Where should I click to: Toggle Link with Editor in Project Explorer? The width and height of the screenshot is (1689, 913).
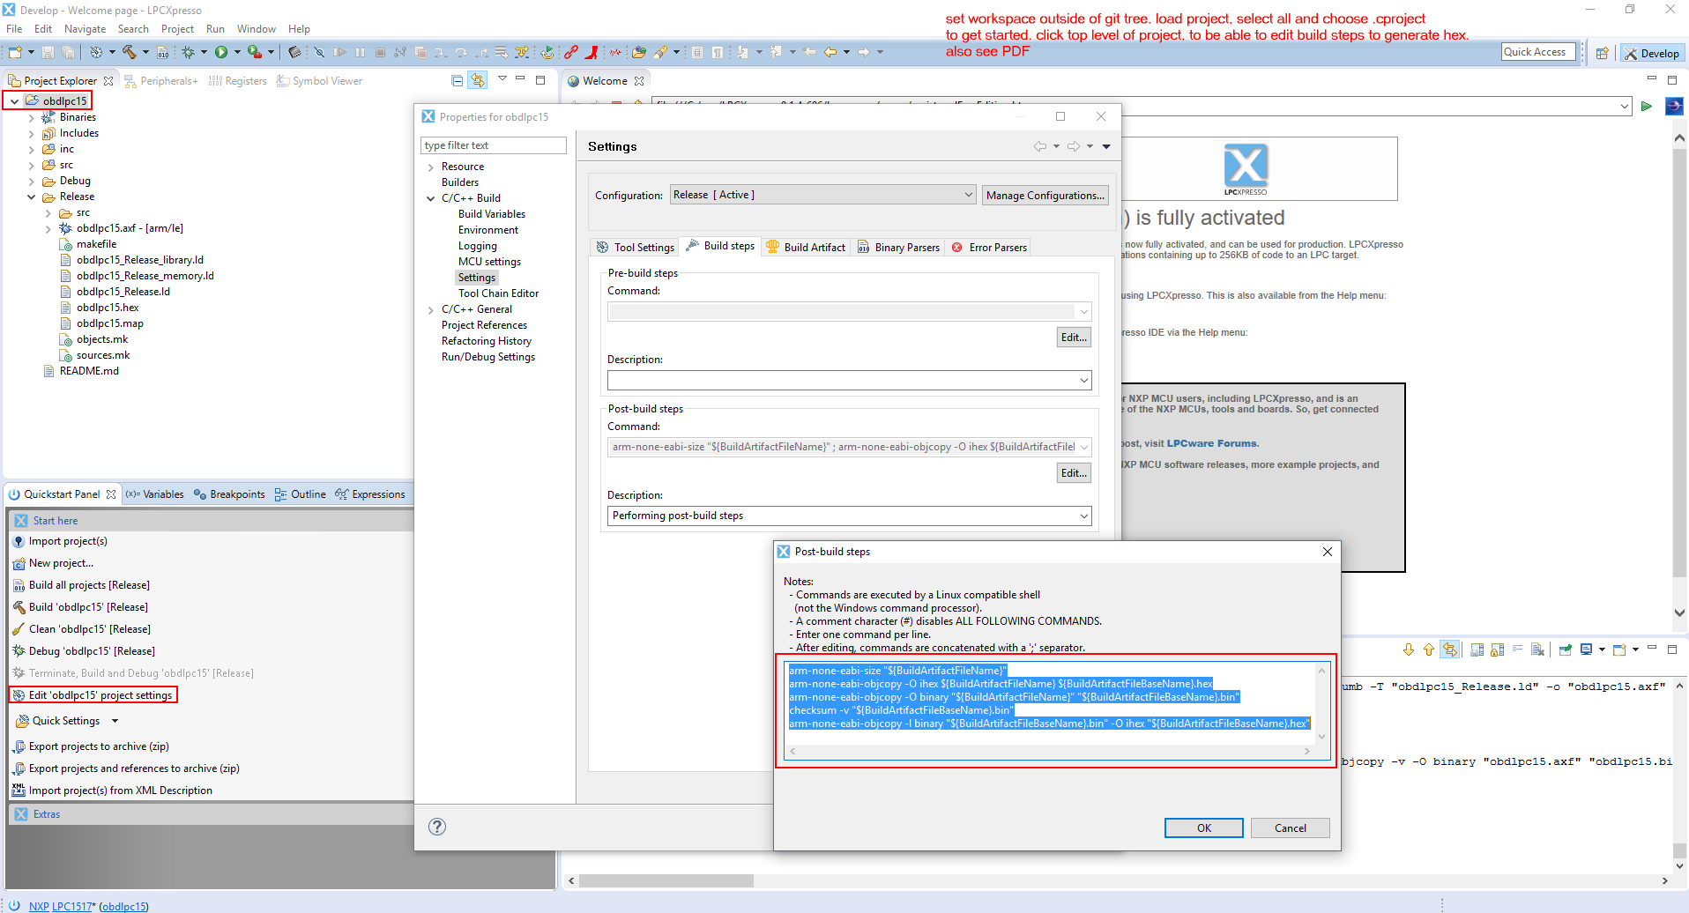477,80
